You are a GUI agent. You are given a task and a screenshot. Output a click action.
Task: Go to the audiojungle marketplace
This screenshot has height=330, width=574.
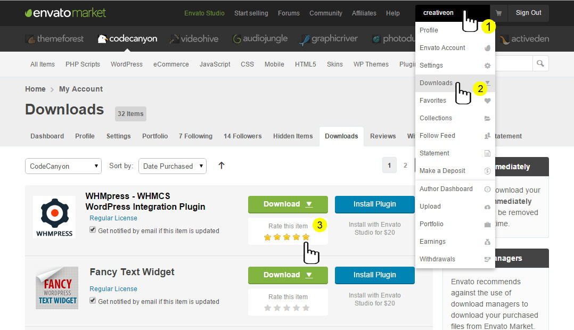[260, 39]
